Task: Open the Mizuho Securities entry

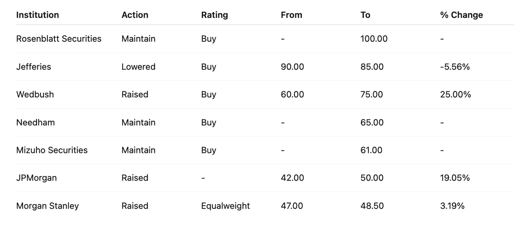Action: coord(52,150)
